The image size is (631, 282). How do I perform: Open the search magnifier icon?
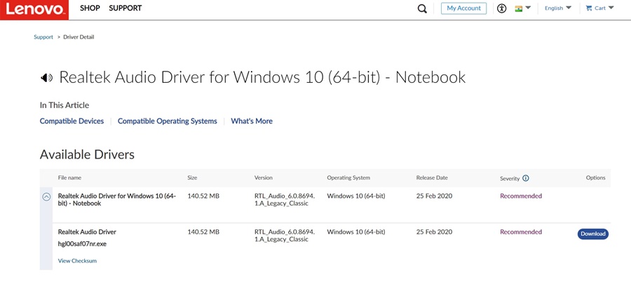pyautogui.click(x=422, y=9)
